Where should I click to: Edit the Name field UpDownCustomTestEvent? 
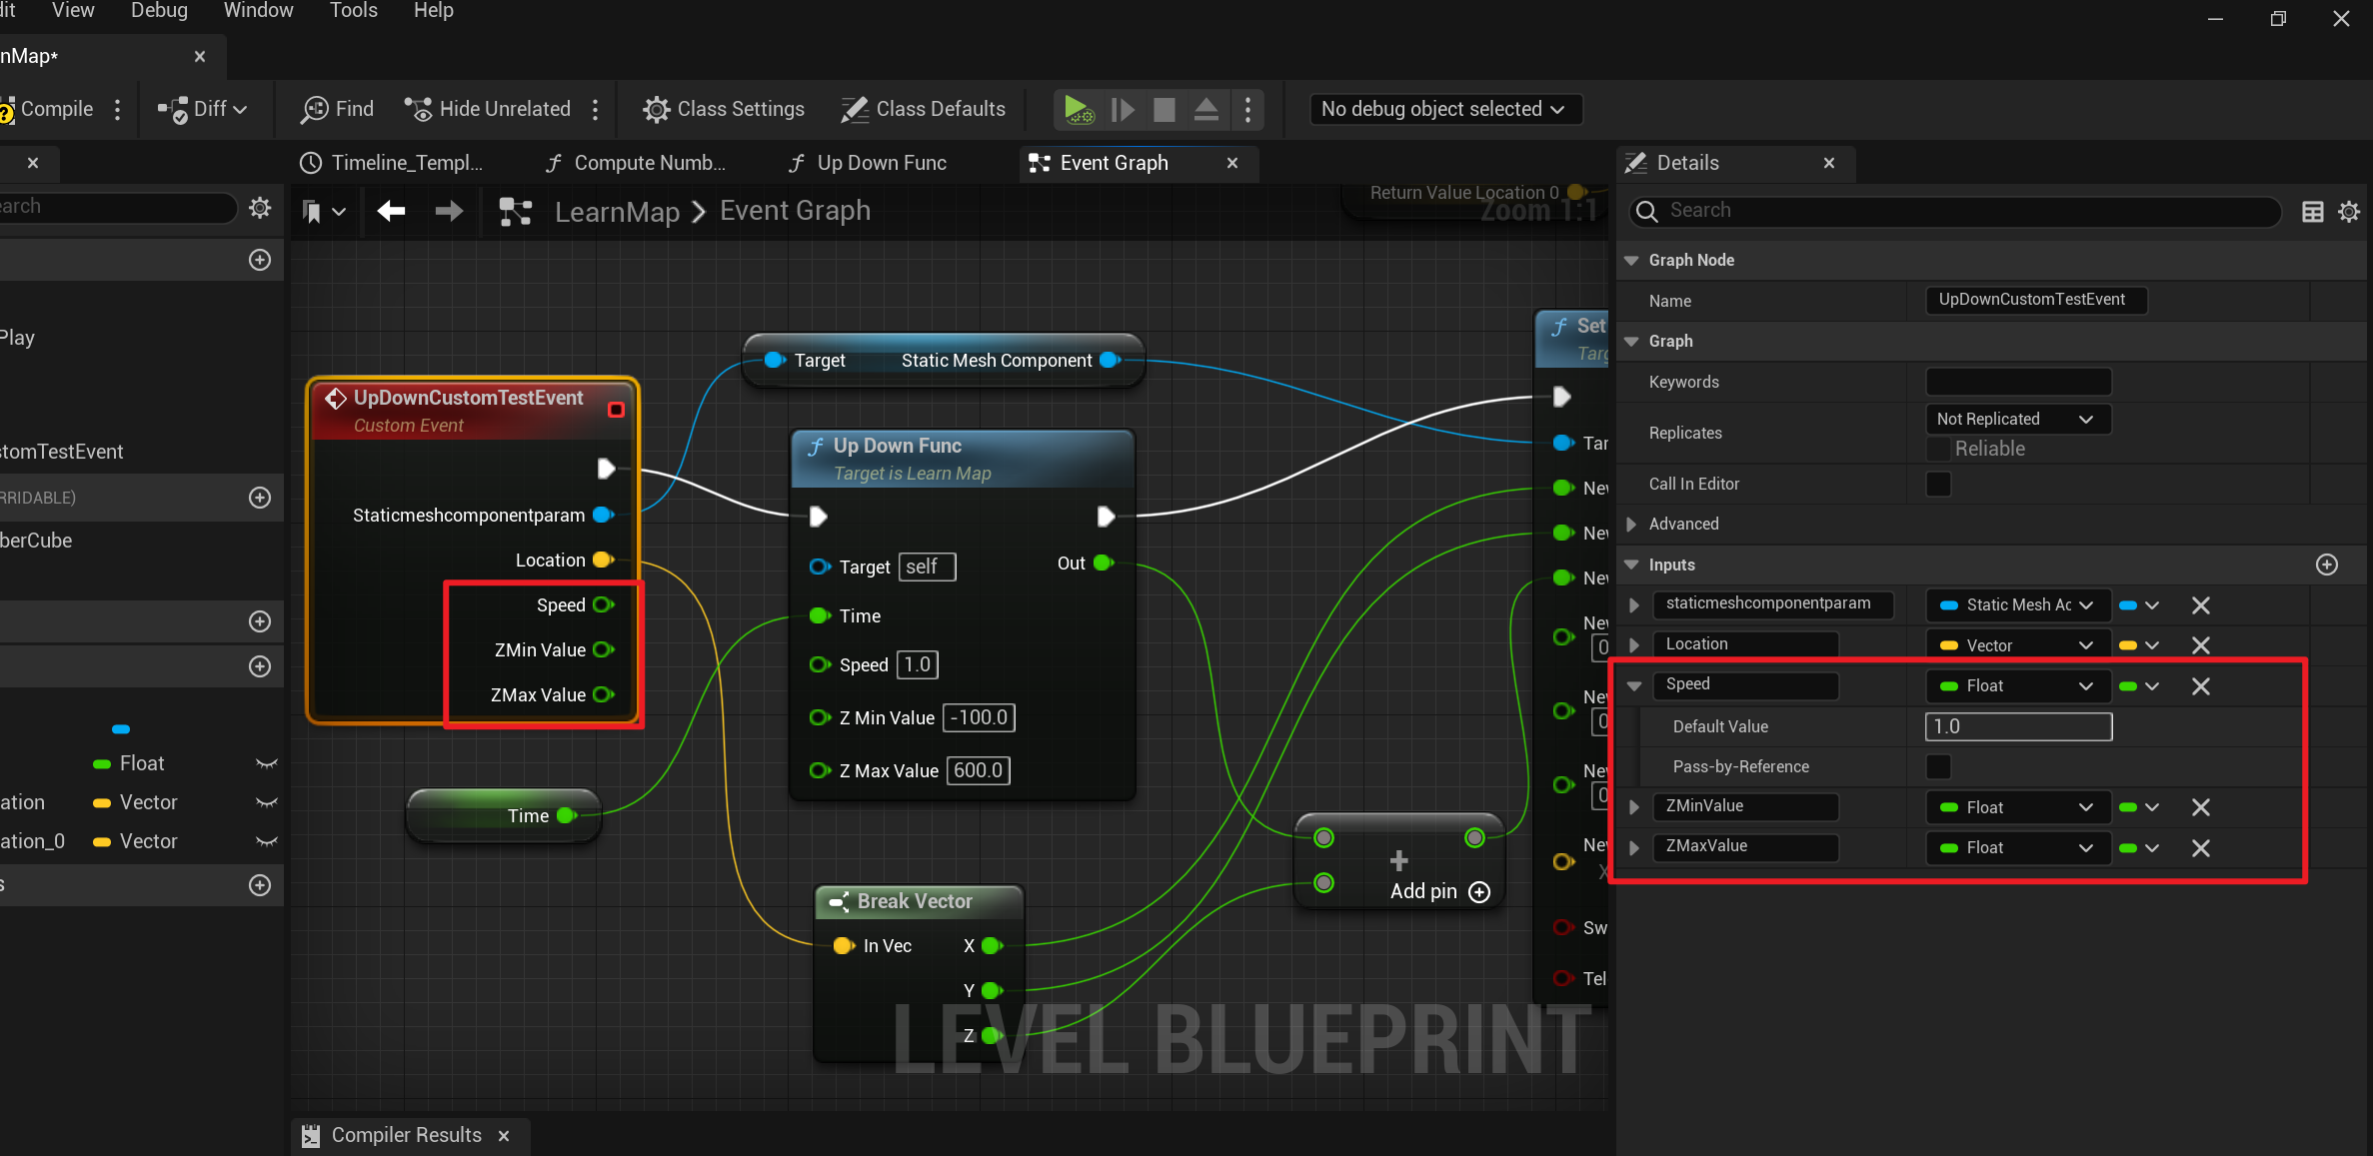2036,300
